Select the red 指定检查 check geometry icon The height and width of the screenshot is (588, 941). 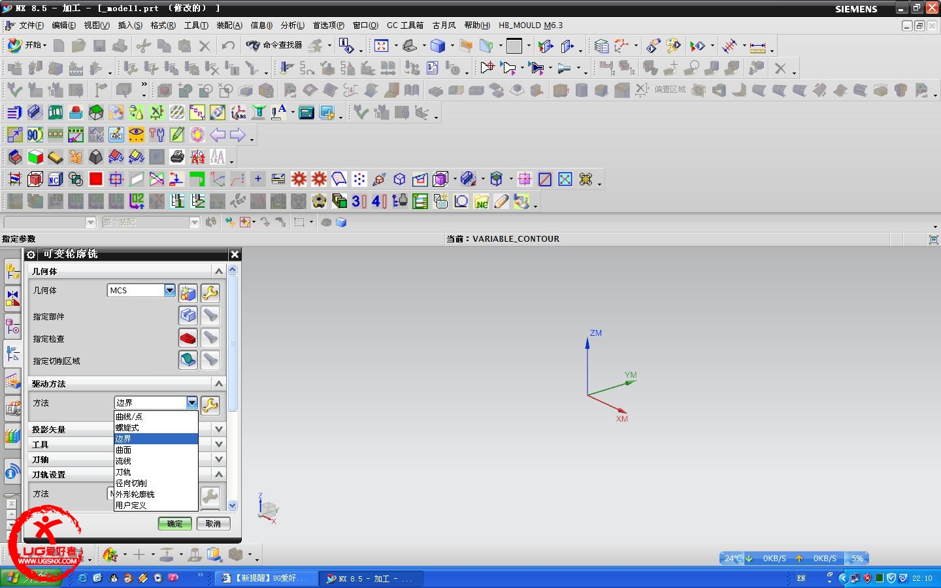tap(188, 338)
